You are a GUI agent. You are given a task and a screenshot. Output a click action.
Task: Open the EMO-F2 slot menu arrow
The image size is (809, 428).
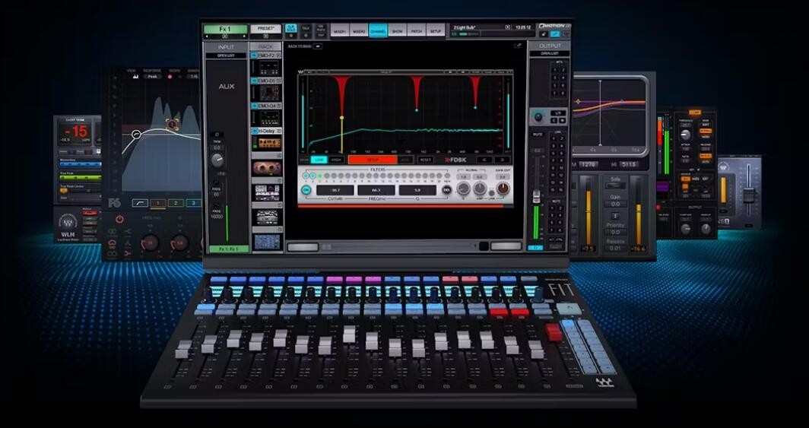[278, 55]
